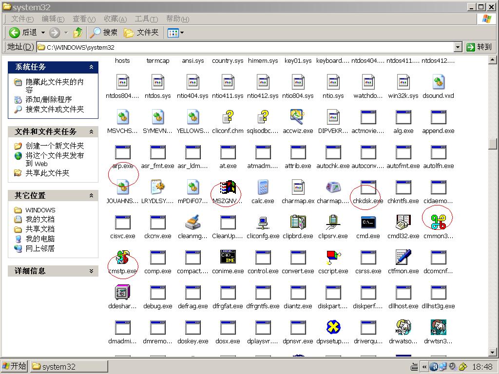Image resolution: width=499 pixels, height=374 pixels.
Task: Open the 文件(F) menu
Action: [x=22, y=19]
